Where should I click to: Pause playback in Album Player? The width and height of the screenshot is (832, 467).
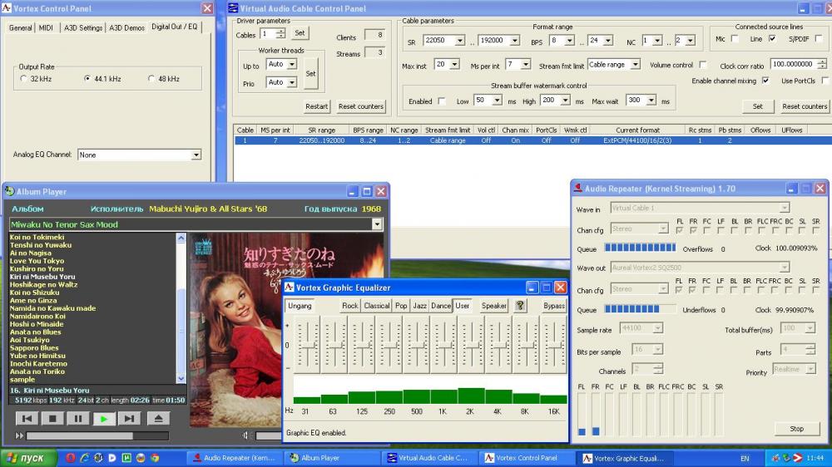(77, 419)
